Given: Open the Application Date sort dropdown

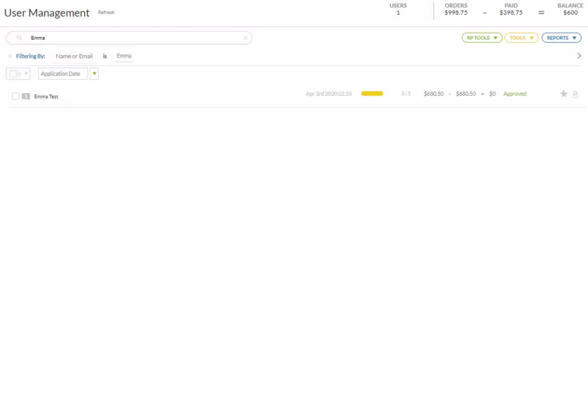Looking at the screenshot, I should pos(63,74).
